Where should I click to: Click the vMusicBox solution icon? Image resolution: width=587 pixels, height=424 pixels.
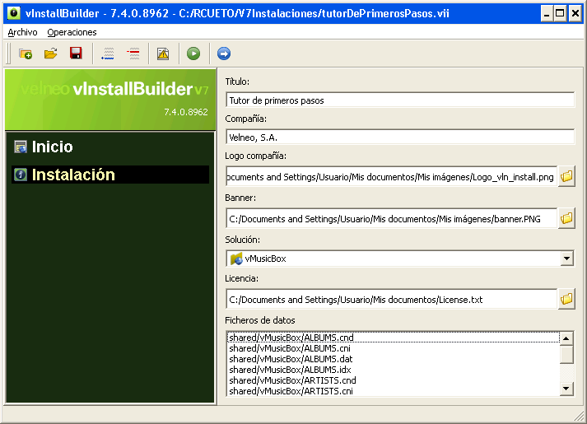click(x=236, y=259)
